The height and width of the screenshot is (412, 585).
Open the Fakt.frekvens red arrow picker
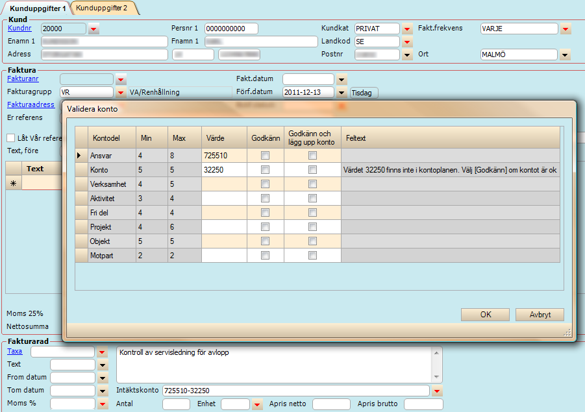pos(565,29)
